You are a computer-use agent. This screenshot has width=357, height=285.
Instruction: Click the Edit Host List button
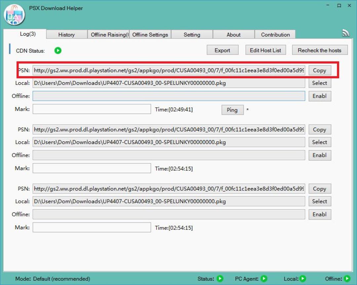pyautogui.click(x=265, y=50)
